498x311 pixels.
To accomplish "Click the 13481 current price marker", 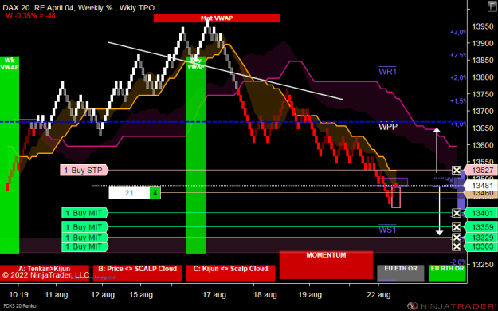I will 481,185.
